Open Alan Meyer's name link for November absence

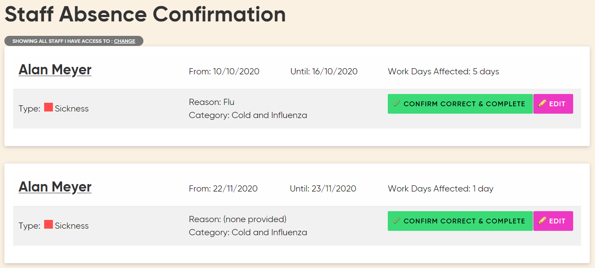click(x=55, y=187)
